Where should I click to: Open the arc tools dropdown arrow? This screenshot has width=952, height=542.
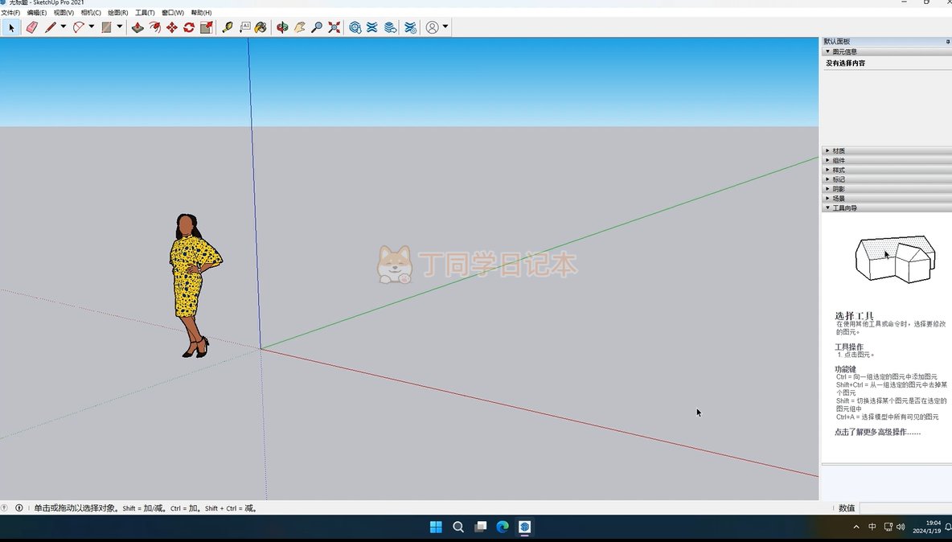91,27
